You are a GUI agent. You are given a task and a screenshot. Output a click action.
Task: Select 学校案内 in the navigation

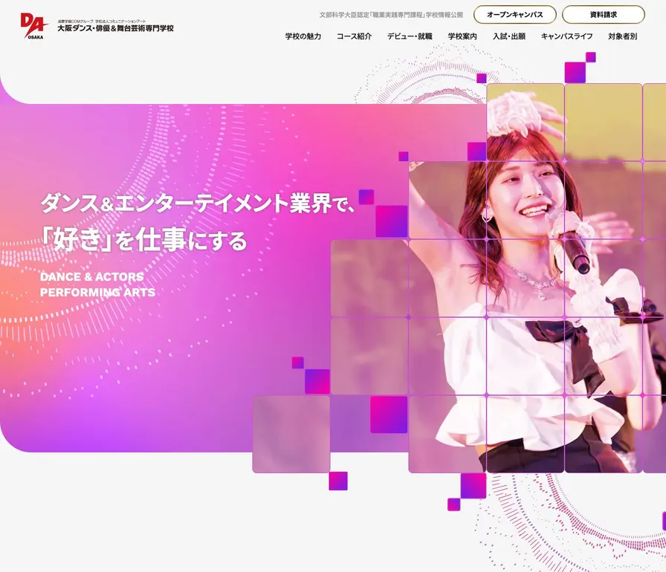[462, 36]
